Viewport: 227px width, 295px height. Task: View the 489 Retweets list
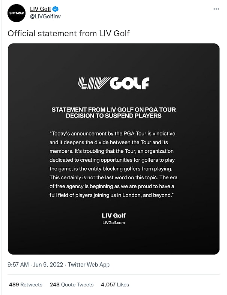pyautogui.click(x=26, y=285)
